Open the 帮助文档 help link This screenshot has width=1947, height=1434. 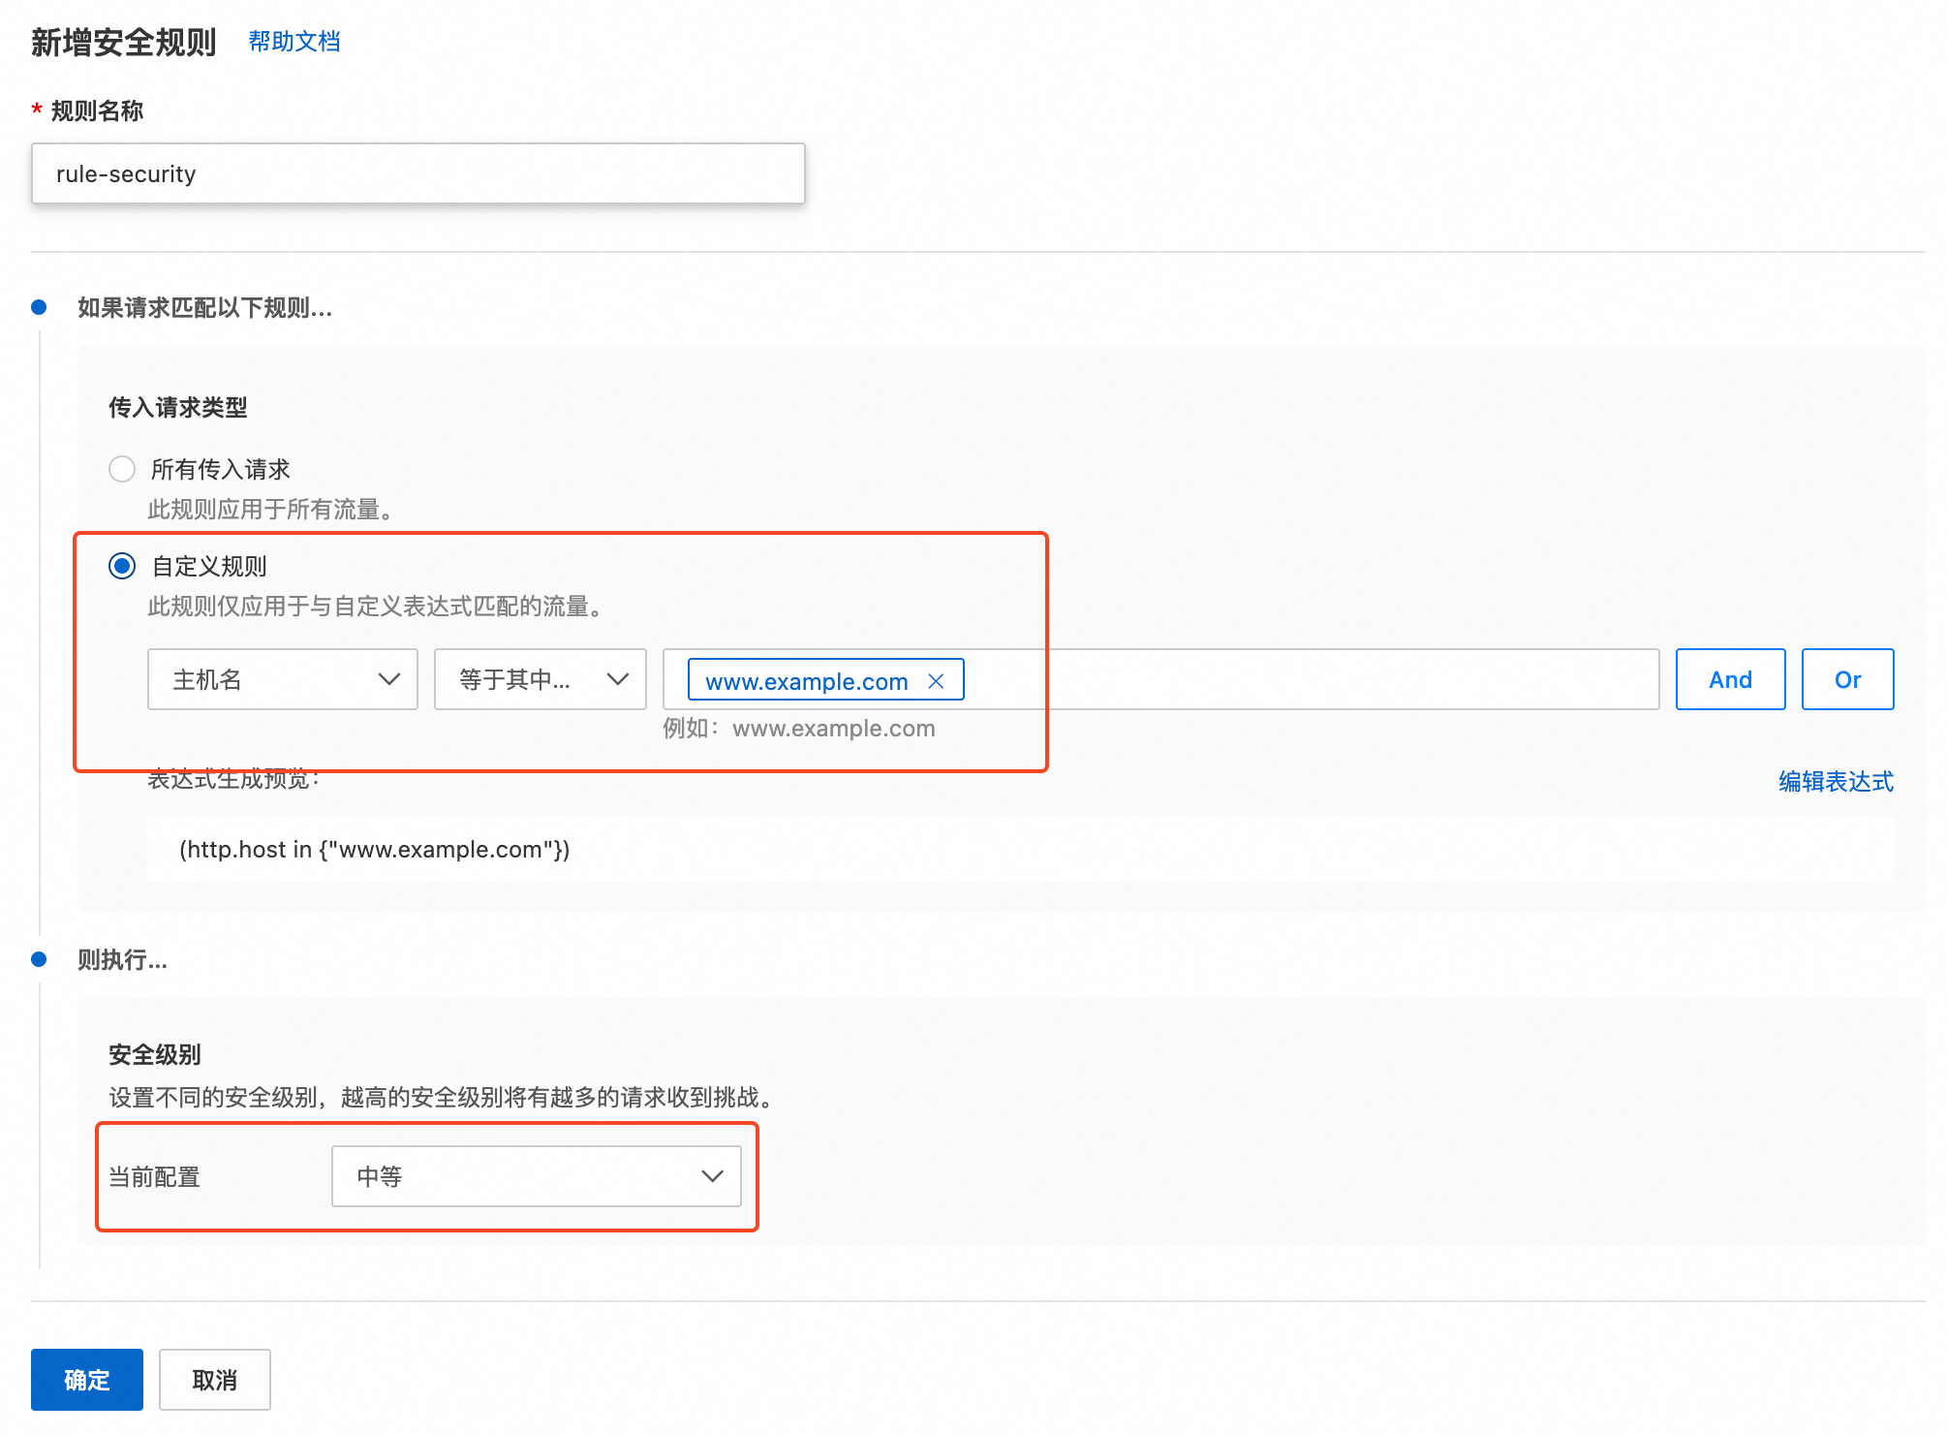[294, 42]
